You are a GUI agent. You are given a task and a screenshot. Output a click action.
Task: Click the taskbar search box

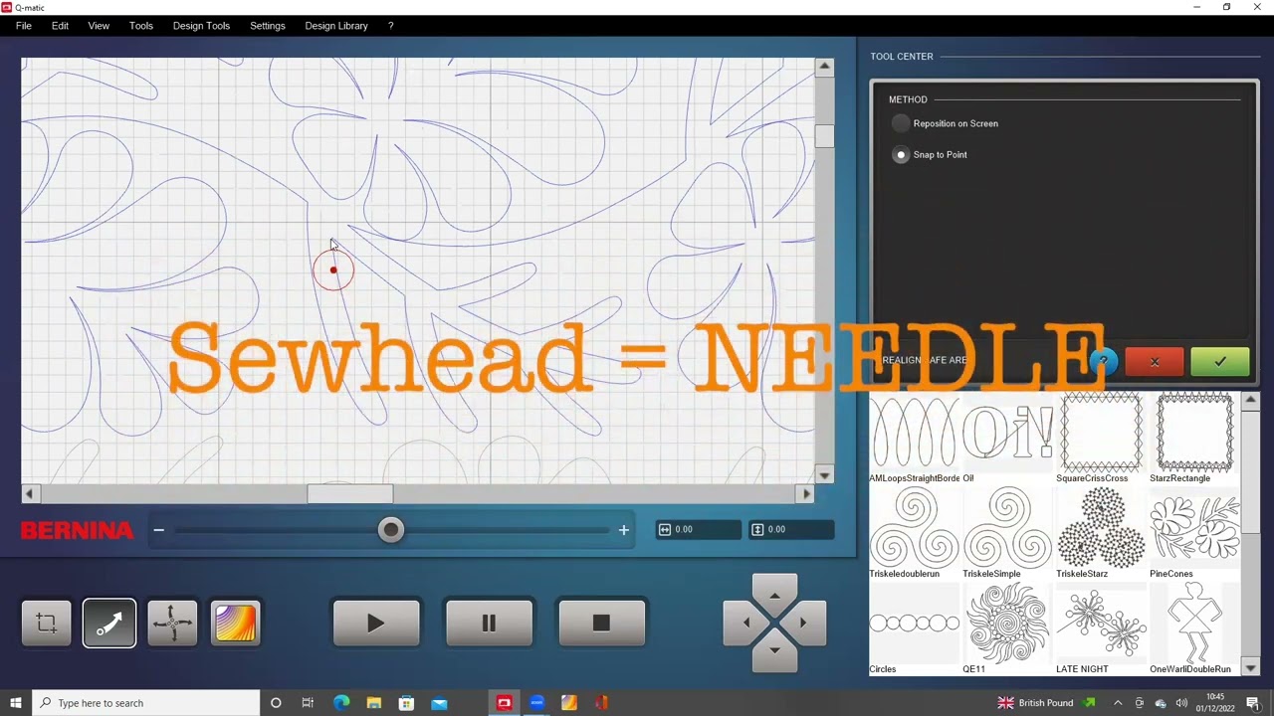(146, 703)
